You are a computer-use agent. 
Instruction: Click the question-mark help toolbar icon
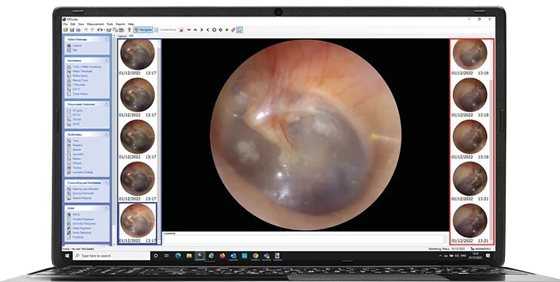pos(130,30)
